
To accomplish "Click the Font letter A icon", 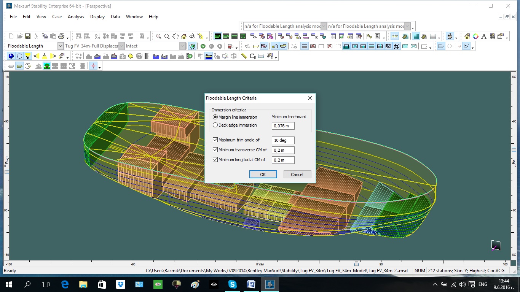I will pos(484,36).
